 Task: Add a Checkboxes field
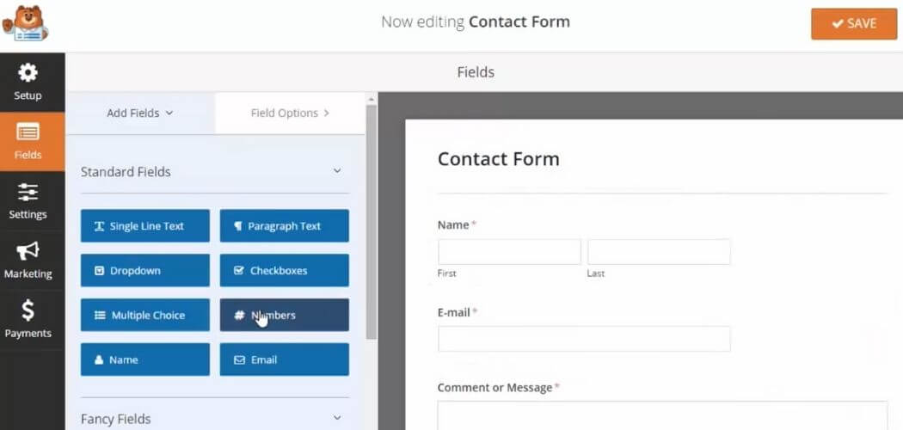point(285,271)
